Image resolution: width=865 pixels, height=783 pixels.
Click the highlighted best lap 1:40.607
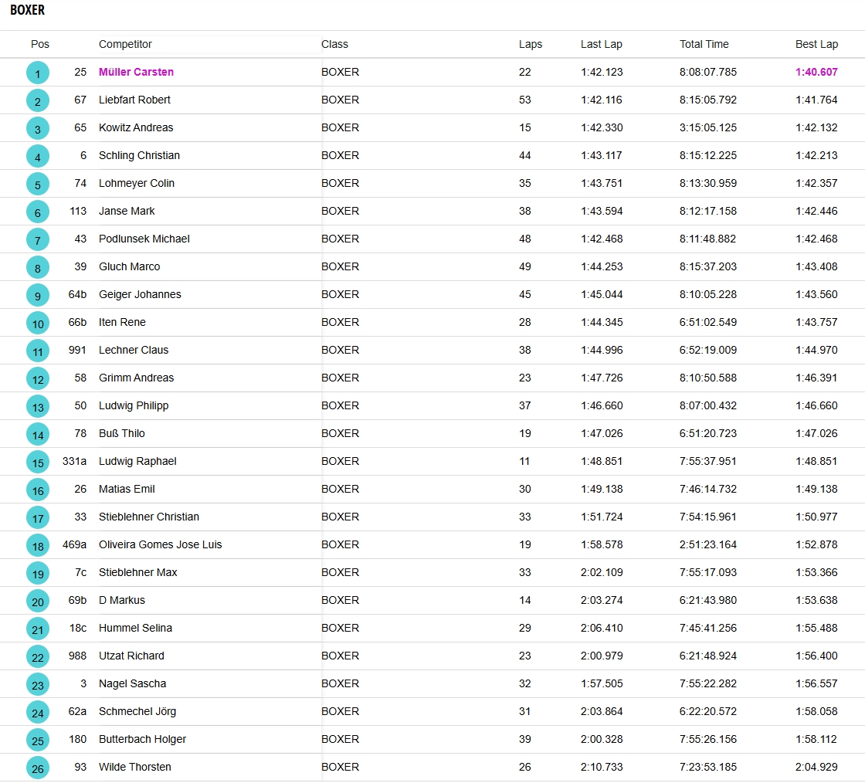click(x=816, y=72)
